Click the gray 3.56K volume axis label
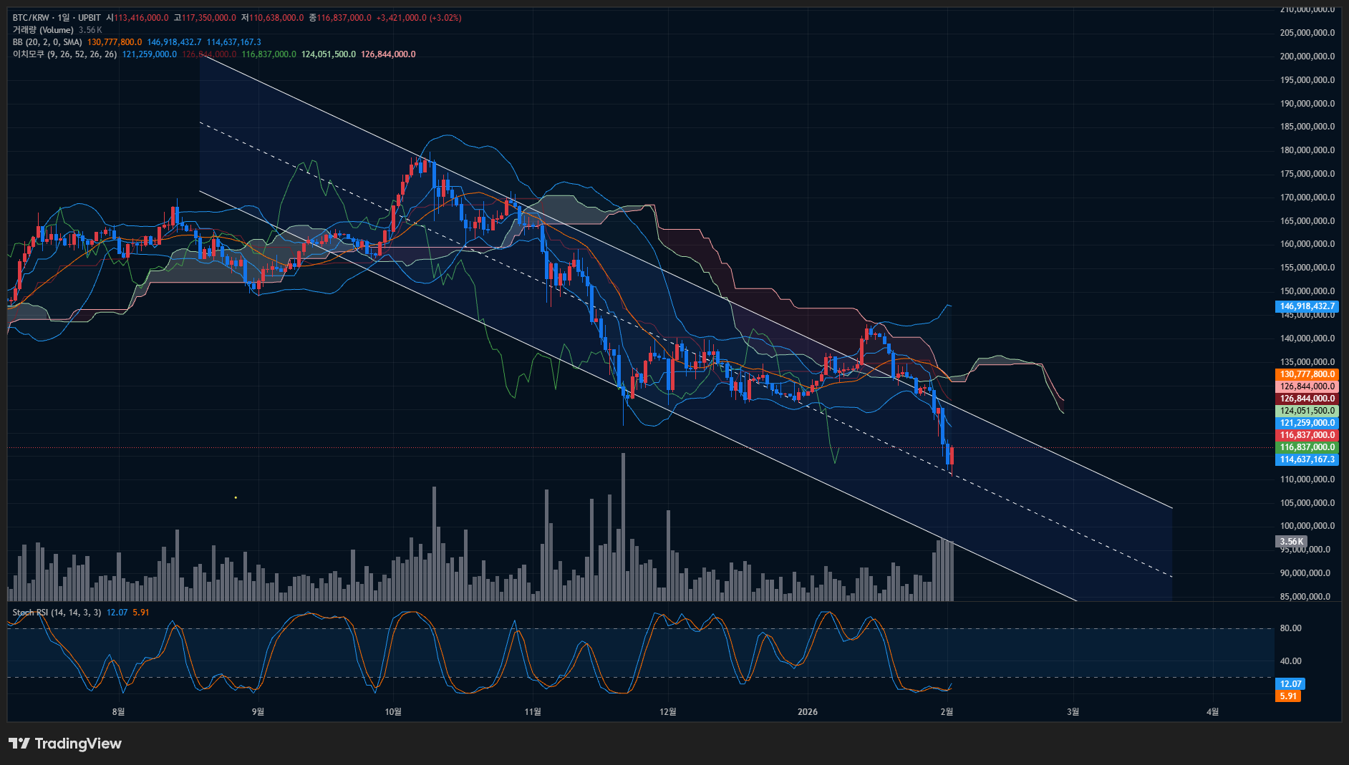 1291,542
